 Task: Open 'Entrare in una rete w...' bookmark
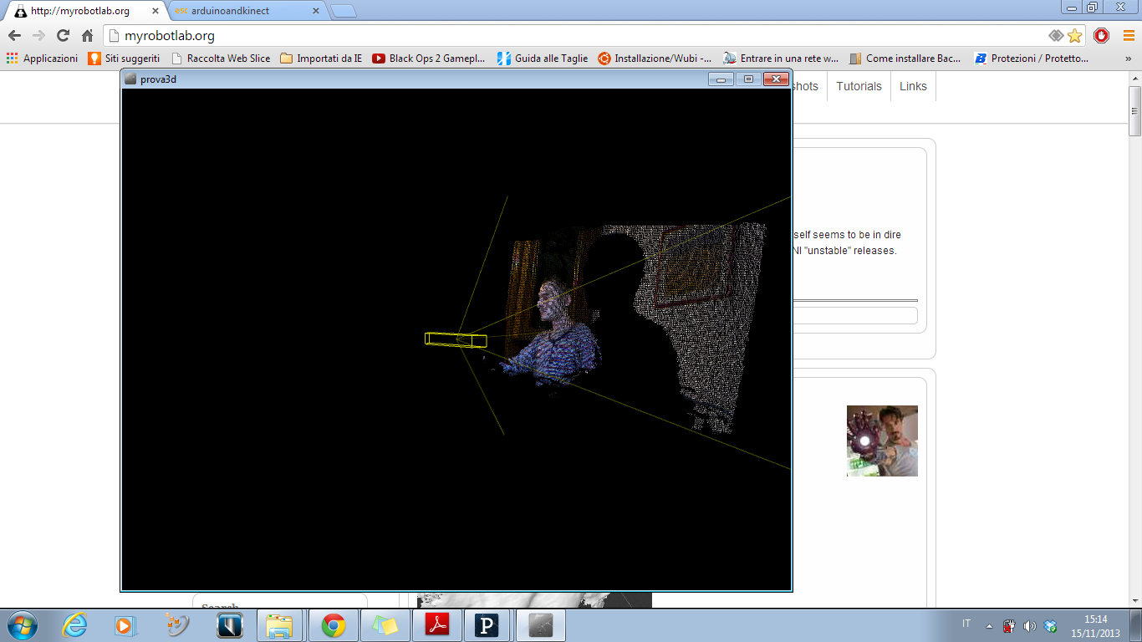pos(781,59)
